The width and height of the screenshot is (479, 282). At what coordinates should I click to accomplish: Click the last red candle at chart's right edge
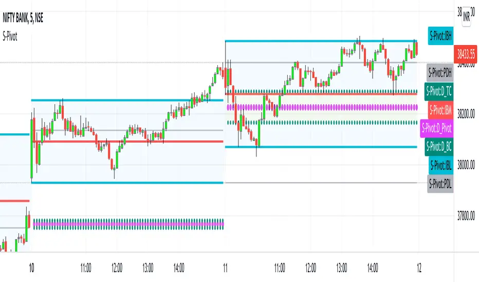[x=415, y=49]
